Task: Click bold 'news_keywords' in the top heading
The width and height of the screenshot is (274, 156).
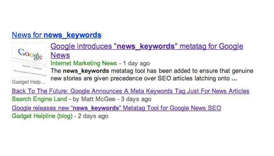Action: coord(72,35)
